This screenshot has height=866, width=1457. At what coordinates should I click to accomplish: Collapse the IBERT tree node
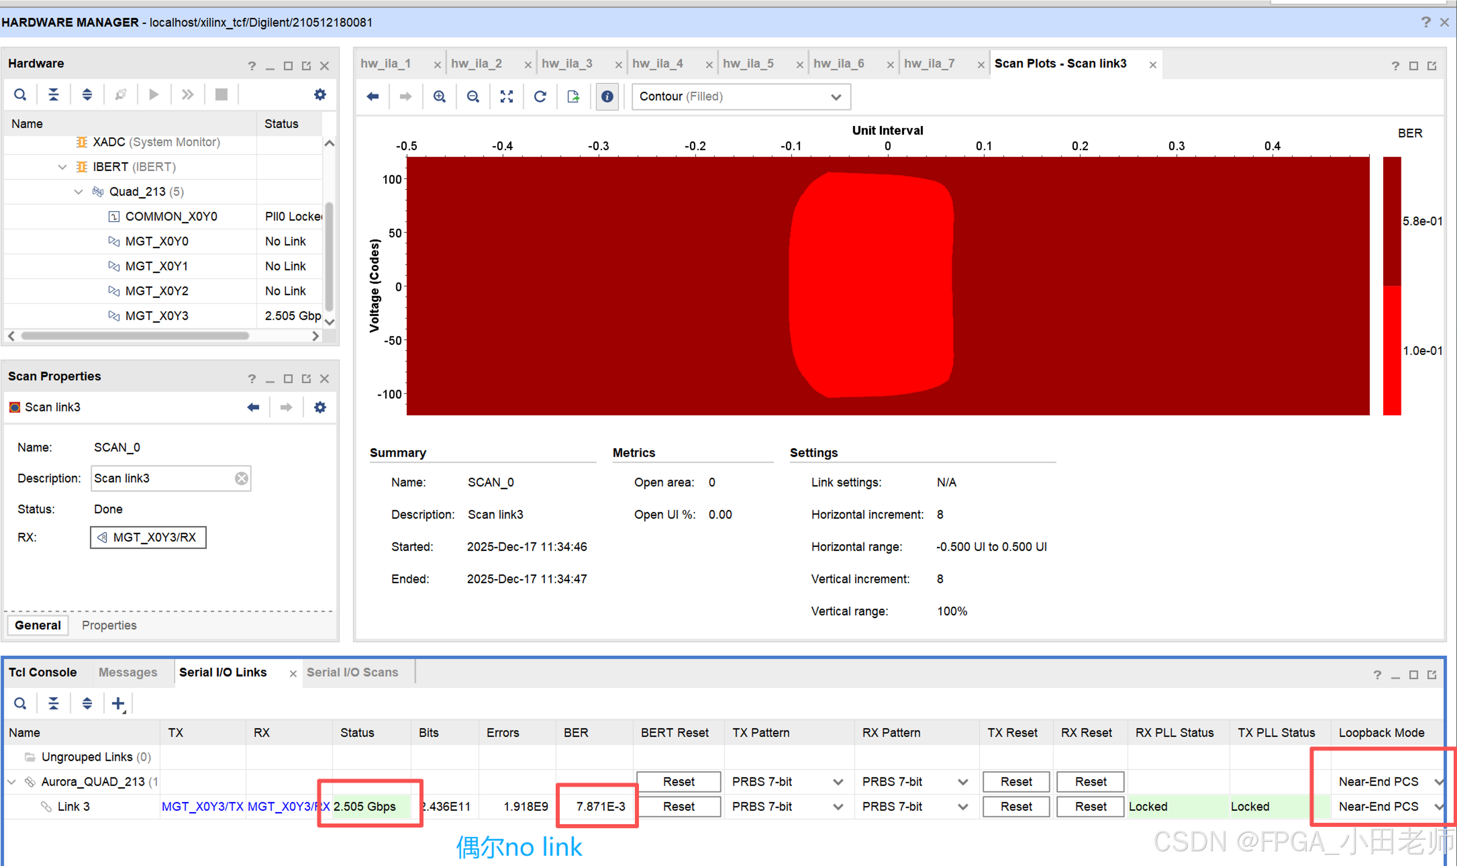[x=63, y=167]
